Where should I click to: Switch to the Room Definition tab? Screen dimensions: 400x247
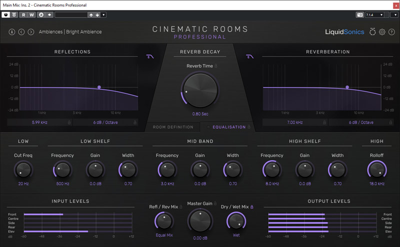coord(172,127)
